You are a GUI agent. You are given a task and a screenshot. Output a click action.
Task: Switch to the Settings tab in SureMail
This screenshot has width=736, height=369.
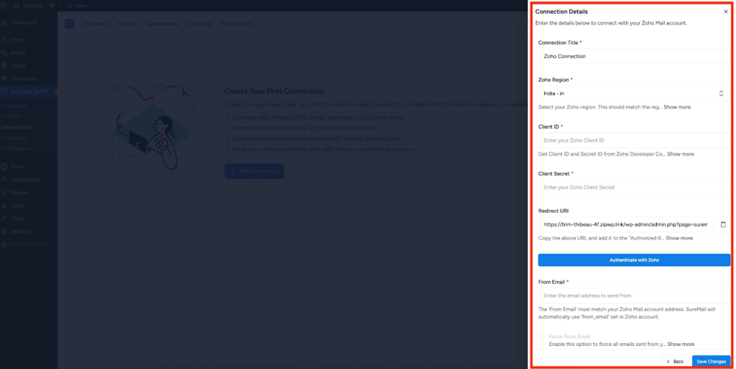tap(128, 24)
